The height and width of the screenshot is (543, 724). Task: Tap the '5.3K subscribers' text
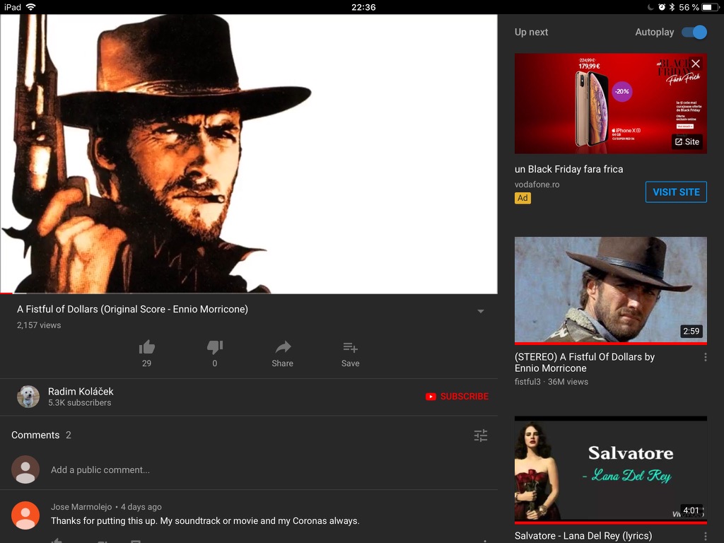click(x=79, y=402)
